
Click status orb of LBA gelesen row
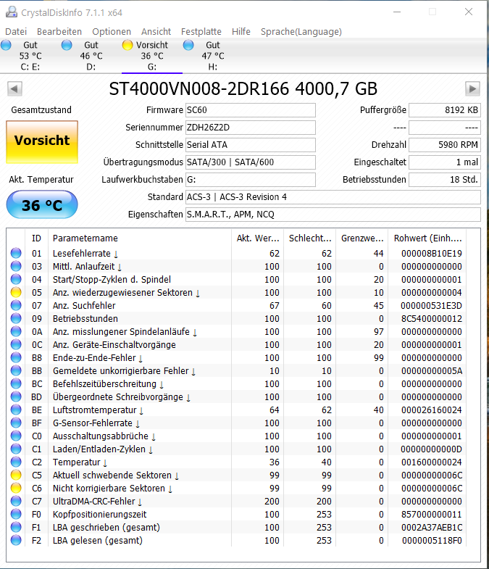click(16, 540)
